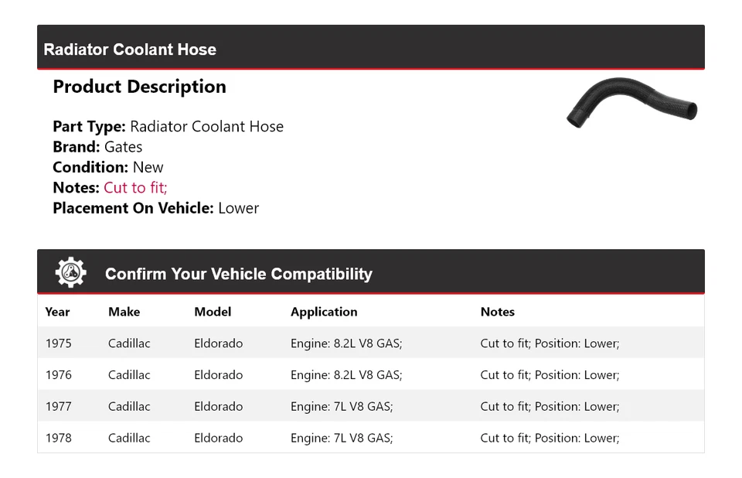742x478 pixels.
Task: Select the Year column header
Action: point(57,312)
